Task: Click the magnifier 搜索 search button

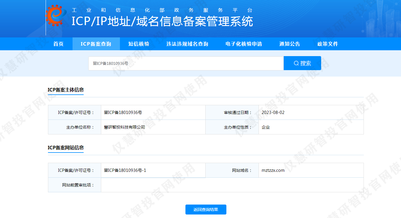Action: point(302,63)
